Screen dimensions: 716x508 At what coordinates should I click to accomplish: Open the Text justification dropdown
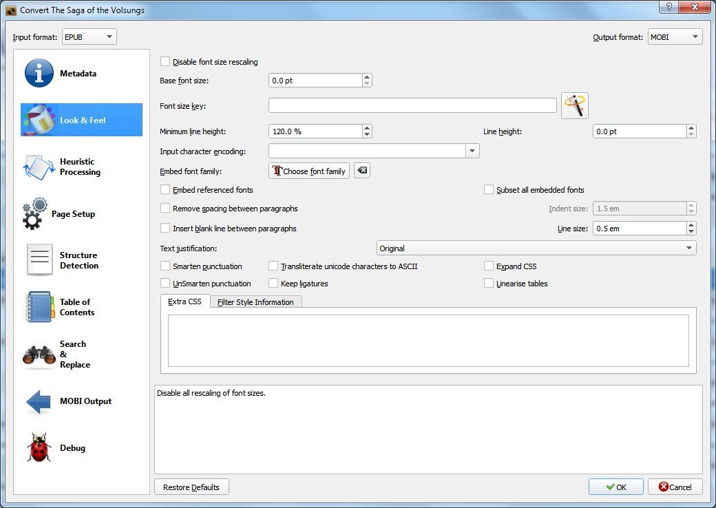pyautogui.click(x=536, y=248)
